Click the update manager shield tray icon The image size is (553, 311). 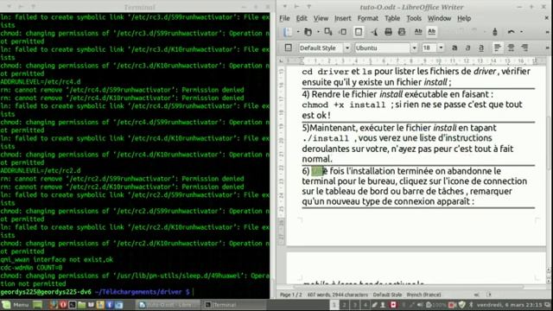(461, 305)
